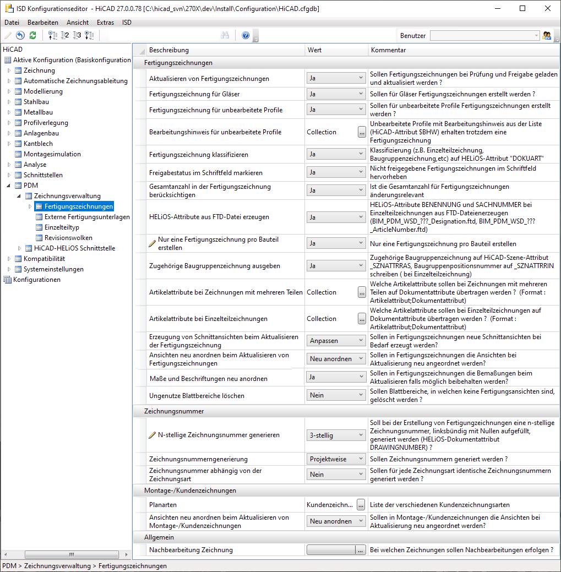Click the expand all levels toolbar icon
Screen dimensions: 561x572
pyautogui.click(x=89, y=35)
